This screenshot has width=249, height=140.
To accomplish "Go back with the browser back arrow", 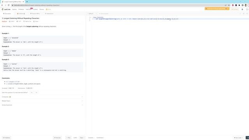I will tap(2, 5).
